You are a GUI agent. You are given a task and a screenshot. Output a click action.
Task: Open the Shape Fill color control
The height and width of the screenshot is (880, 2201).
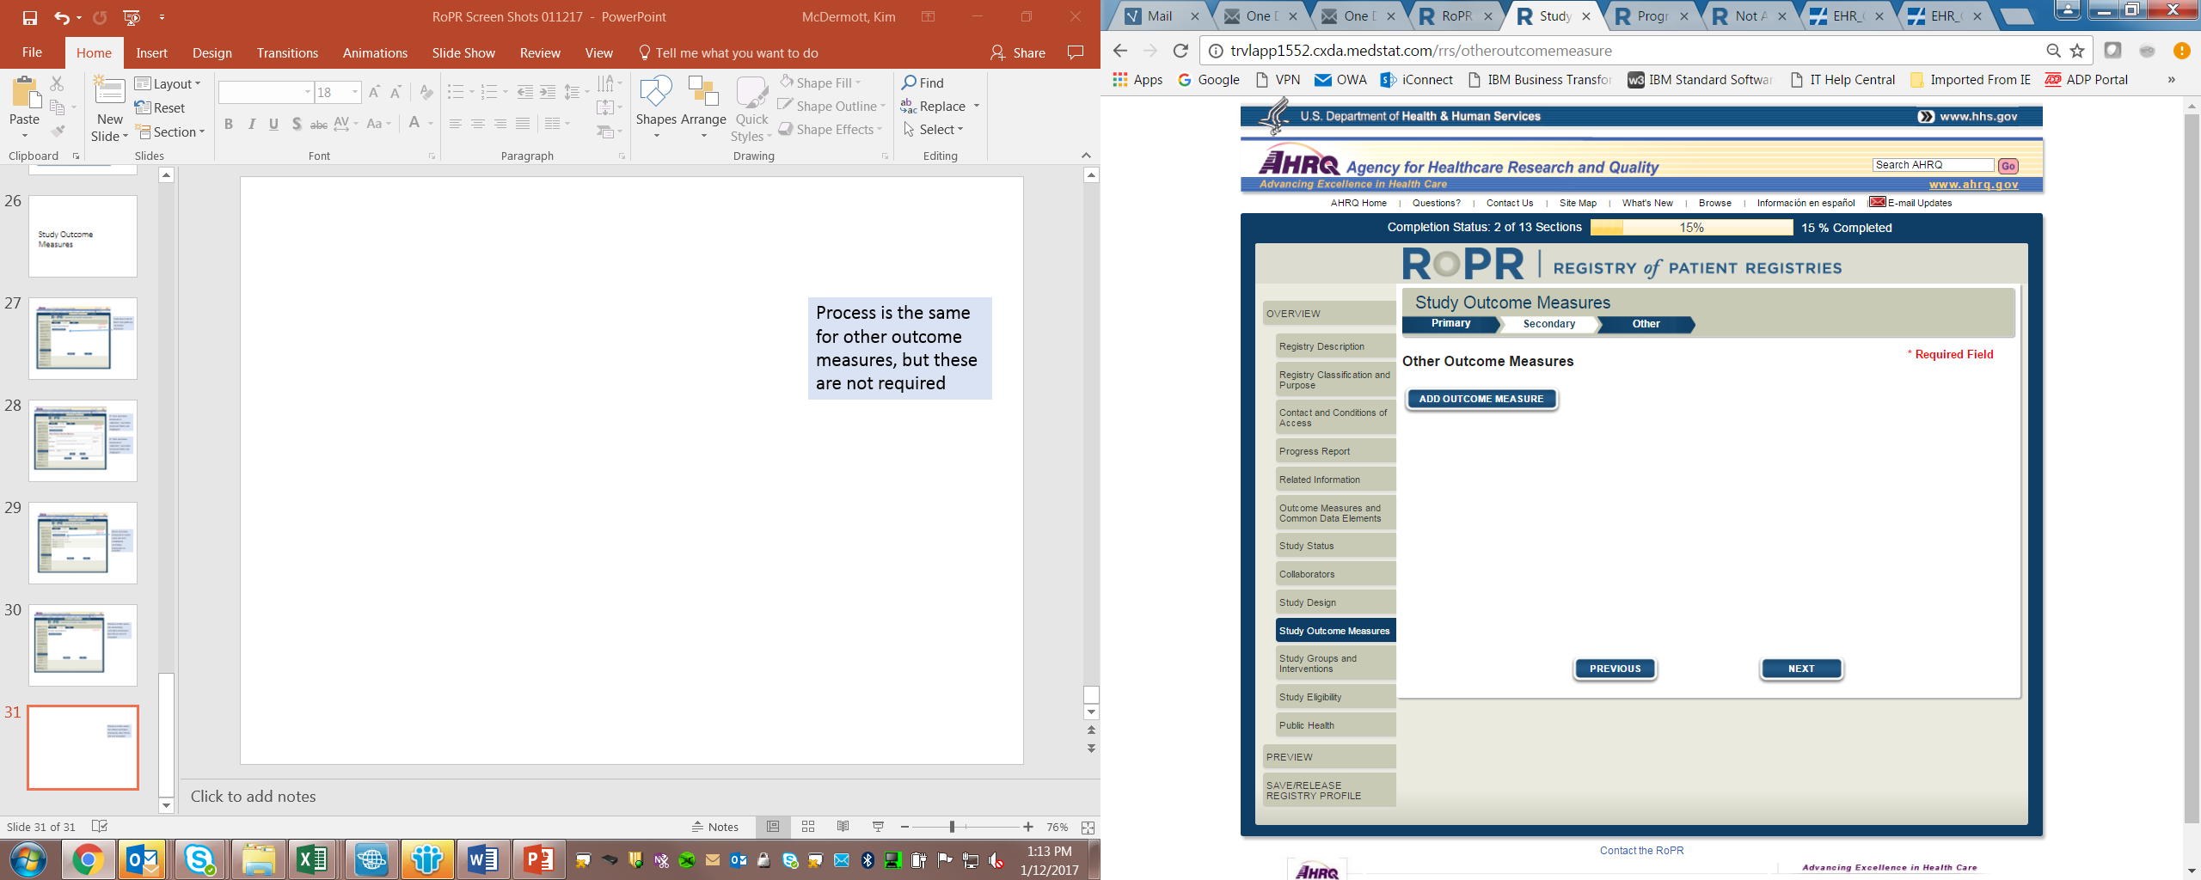820,82
